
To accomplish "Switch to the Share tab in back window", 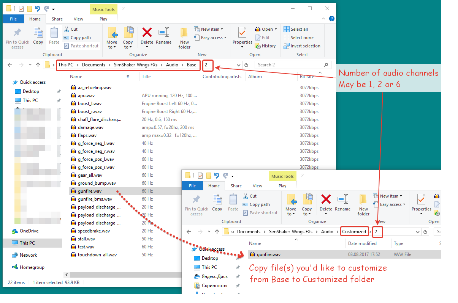I will pyautogui.click(x=57, y=19).
